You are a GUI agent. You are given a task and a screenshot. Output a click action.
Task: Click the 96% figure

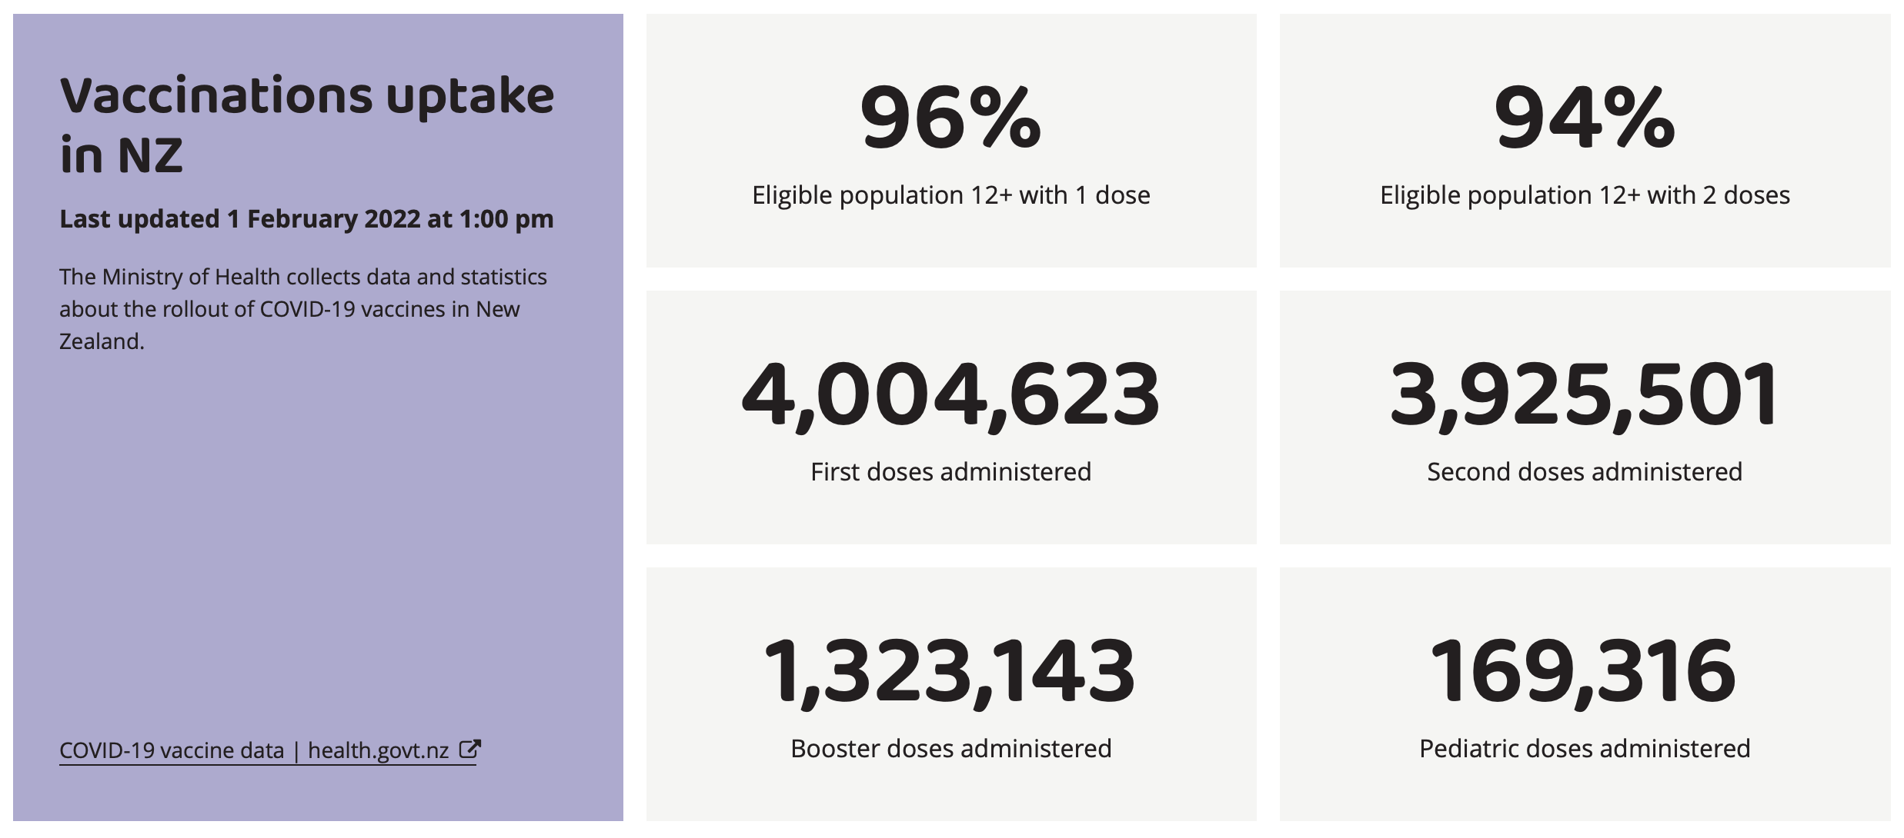click(x=950, y=119)
